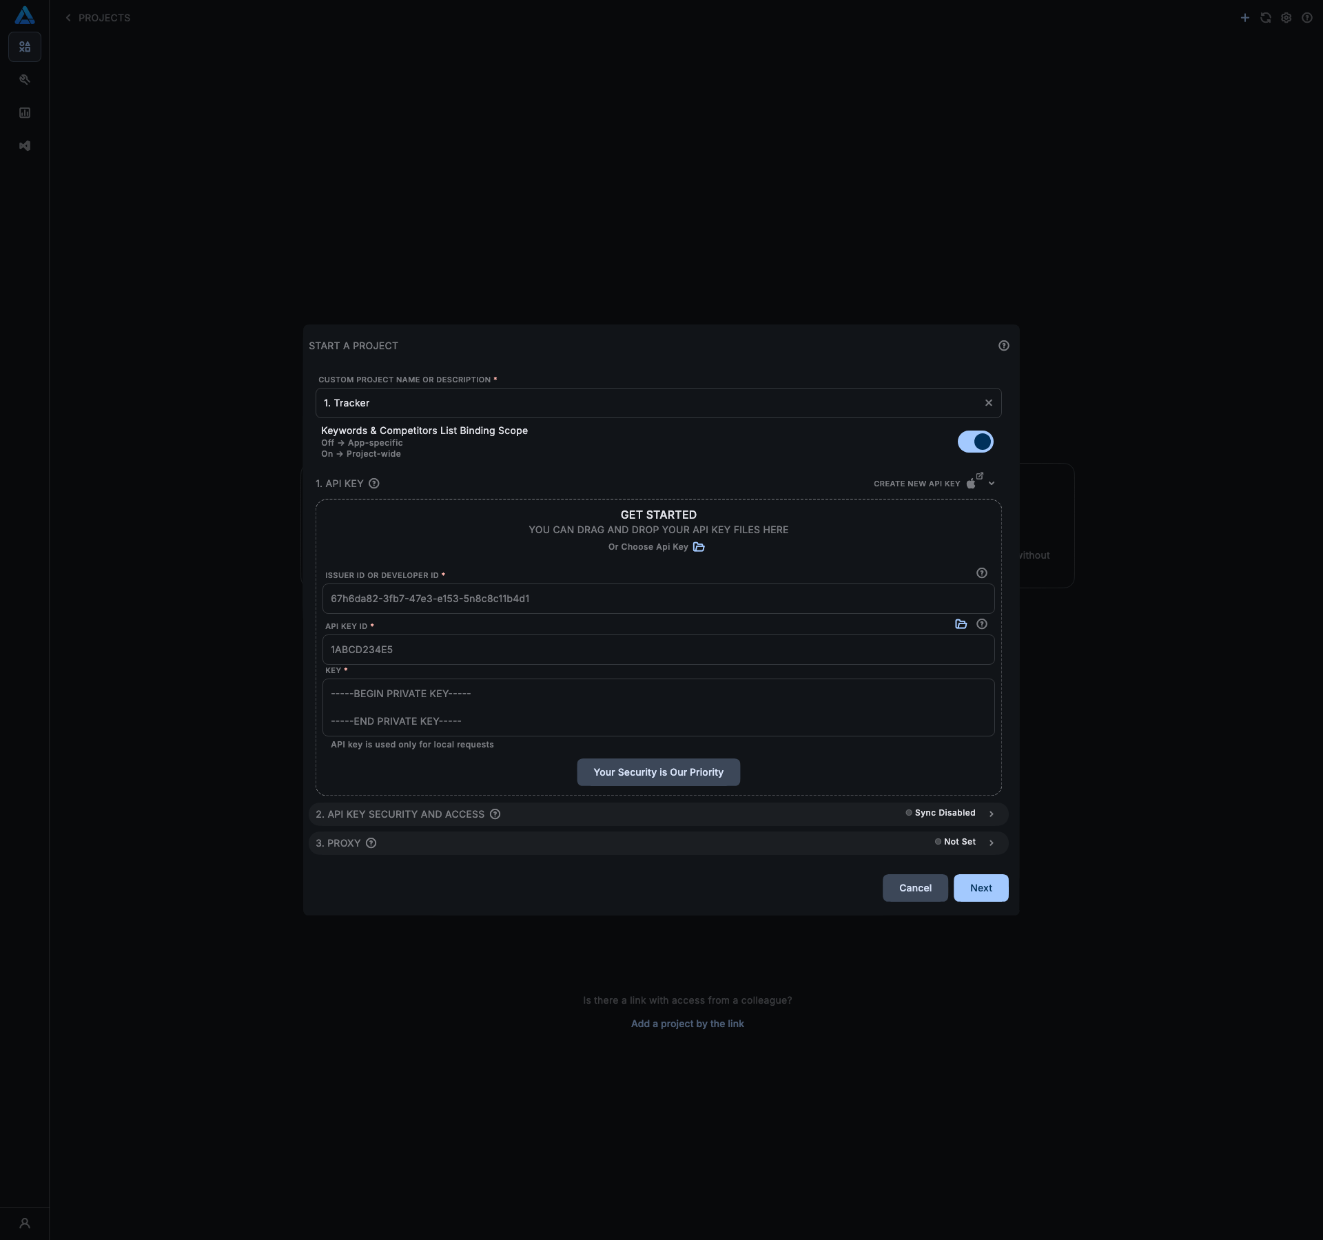Expand the Proxy section
Image resolution: width=1323 pixels, height=1240 pixels.
992,843
